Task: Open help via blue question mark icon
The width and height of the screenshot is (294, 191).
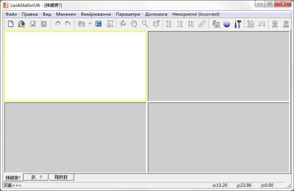Action: (227, 24)
